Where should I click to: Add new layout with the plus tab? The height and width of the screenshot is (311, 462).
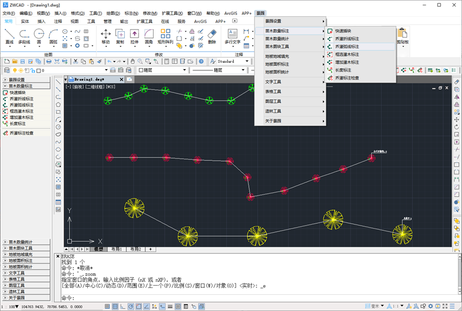[151, 249]
